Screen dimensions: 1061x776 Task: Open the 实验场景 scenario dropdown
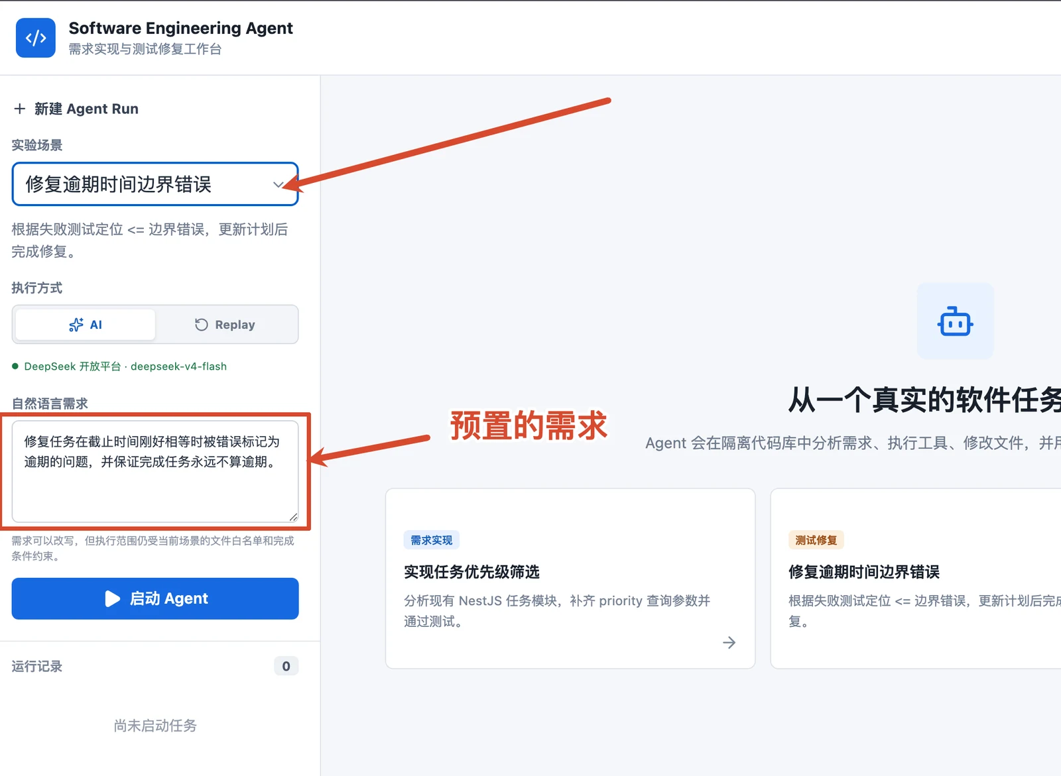pyautogui.click(x=155, y=184)
